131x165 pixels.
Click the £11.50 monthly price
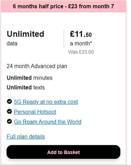(81, 34)
